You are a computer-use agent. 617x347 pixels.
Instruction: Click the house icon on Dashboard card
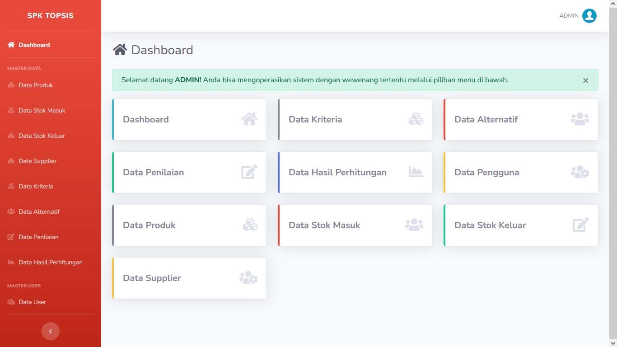pyautogui.click(x=249, y=119)
